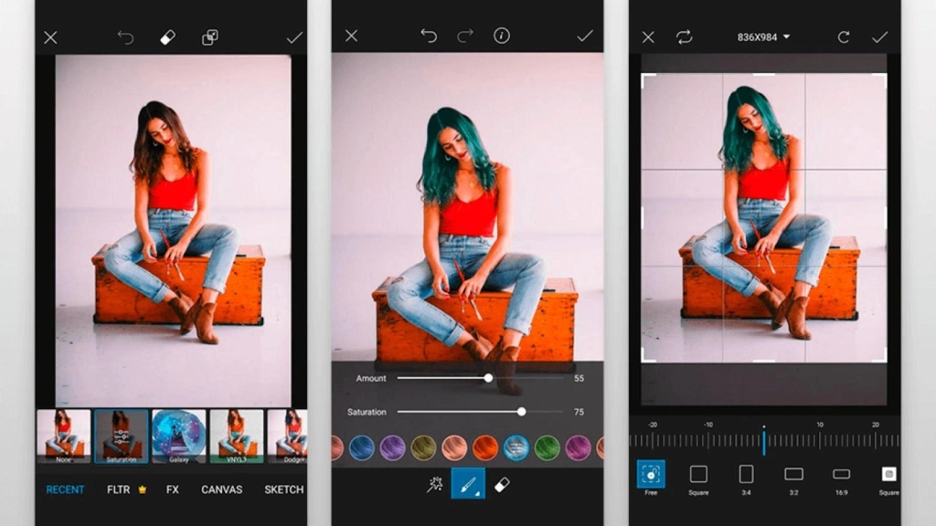
Task: Pick the green hair color swatch
Action: 547,447
